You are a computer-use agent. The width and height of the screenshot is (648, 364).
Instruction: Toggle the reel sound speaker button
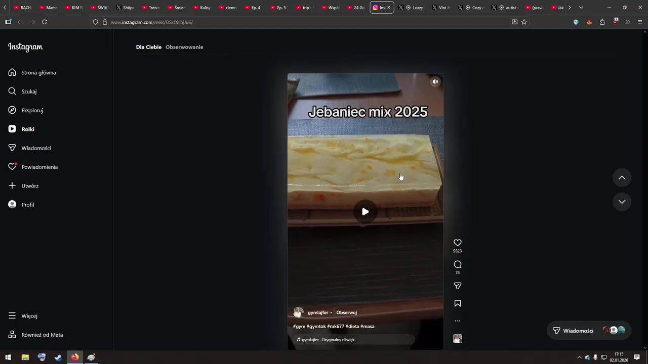tap(435, 81)
